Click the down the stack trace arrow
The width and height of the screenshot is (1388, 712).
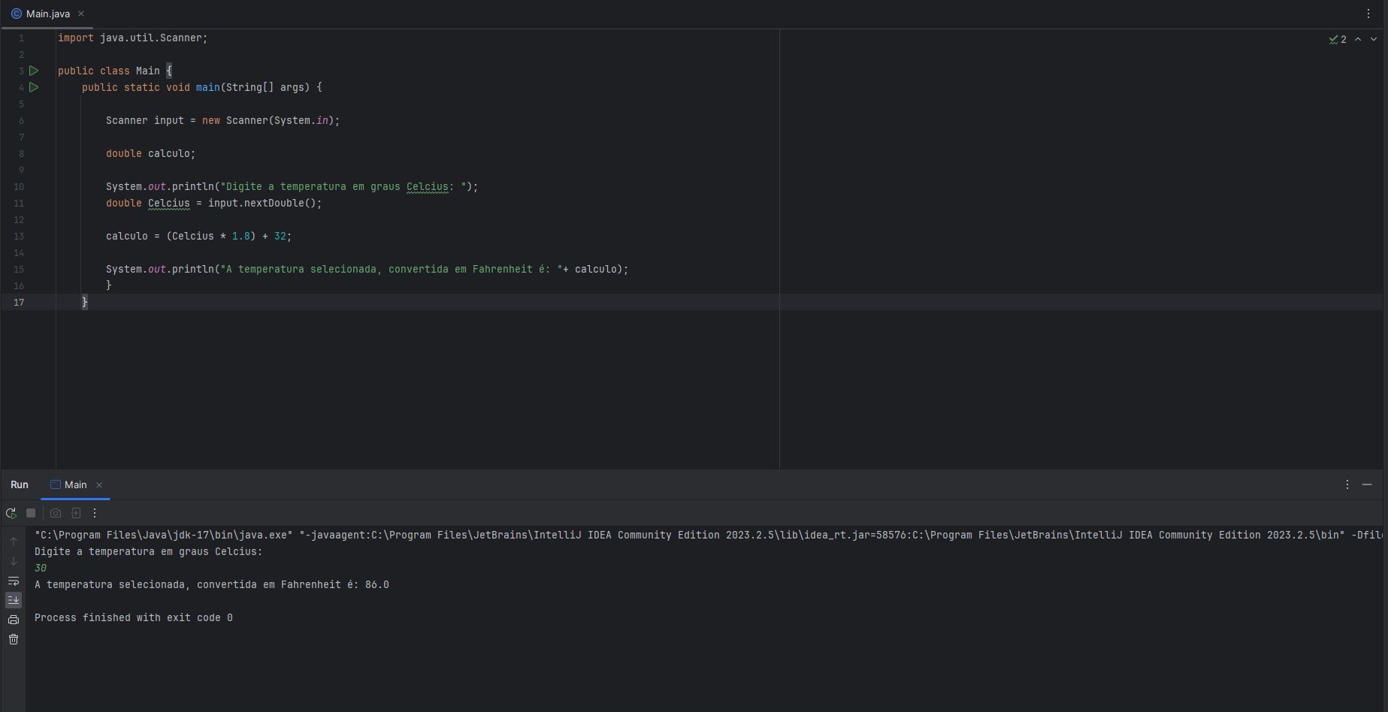click(x=14, y=561)
